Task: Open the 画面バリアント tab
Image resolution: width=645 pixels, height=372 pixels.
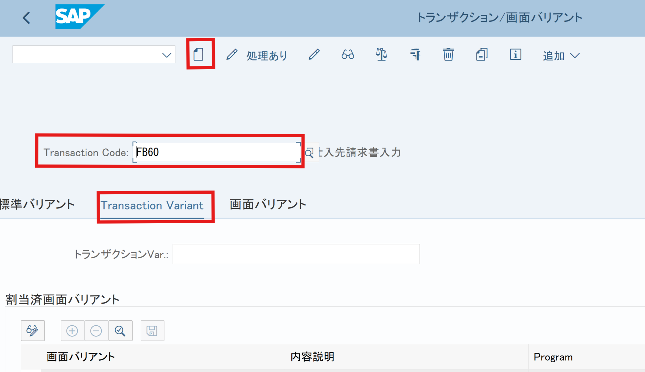Action: (268, 204)
